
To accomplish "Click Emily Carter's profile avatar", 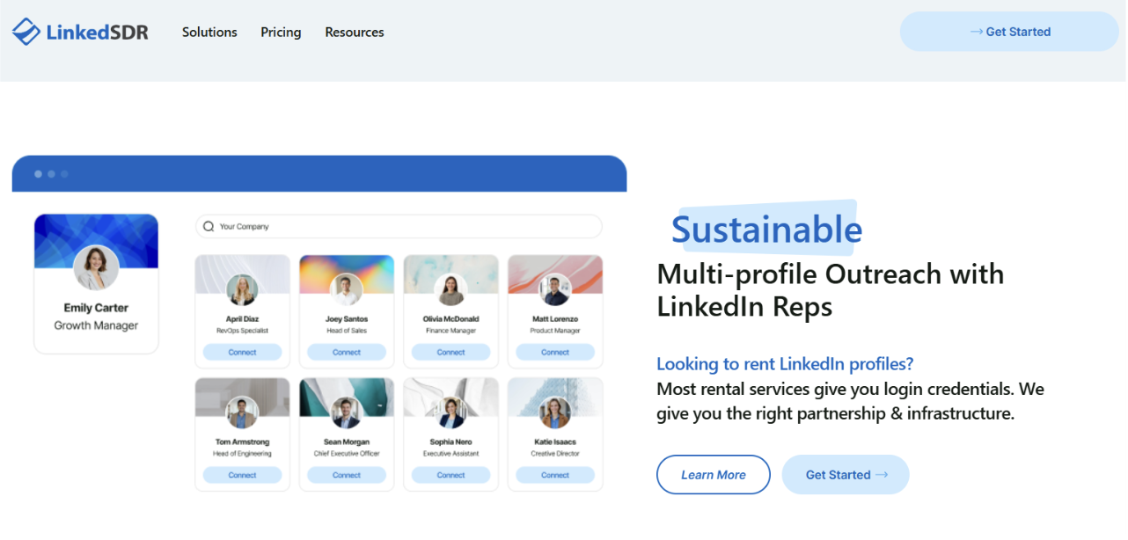I will pos(96,267).
